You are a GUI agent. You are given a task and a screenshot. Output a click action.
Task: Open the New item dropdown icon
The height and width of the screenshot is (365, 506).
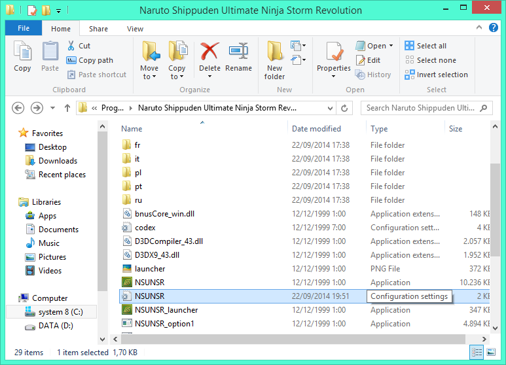(298, 46)
